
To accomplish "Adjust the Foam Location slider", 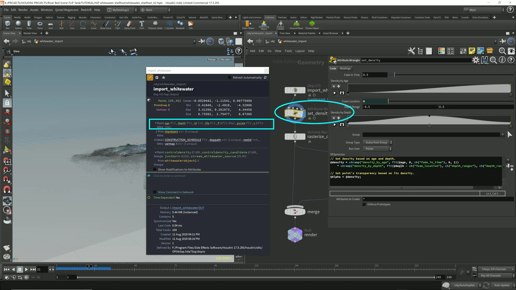I will click(451, 102).
